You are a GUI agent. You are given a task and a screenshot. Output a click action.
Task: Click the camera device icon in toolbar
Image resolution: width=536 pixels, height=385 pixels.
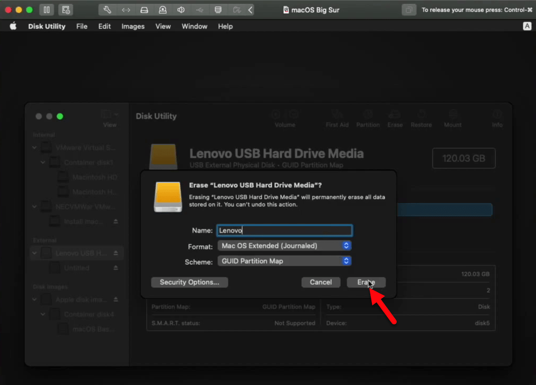coord(162,10)
